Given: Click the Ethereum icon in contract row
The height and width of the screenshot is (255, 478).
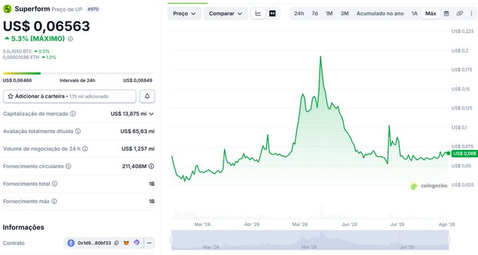Looking at the screenshot, I should pos(71,243).
